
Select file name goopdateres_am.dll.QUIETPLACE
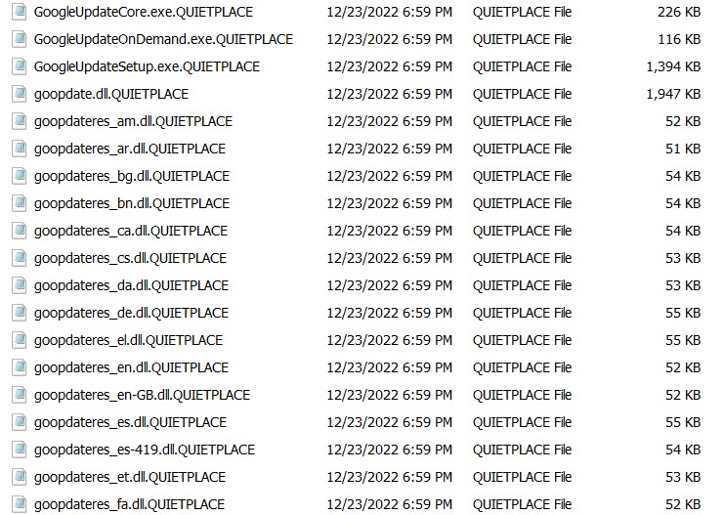tap(133, 121)
